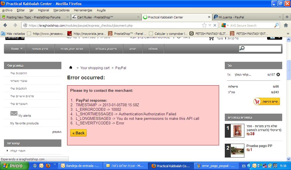Open the error_pagp_paypal taskbar item
291x170 pixels.
(x=216, y=166)
